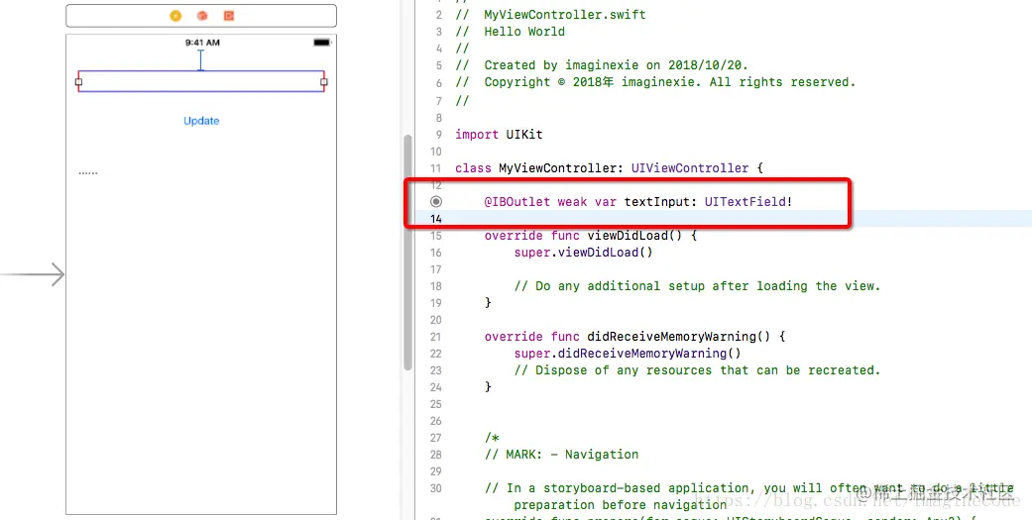Click the right handle of the text field
Viewport: 1032px width, 520px height.
[324, 82]
